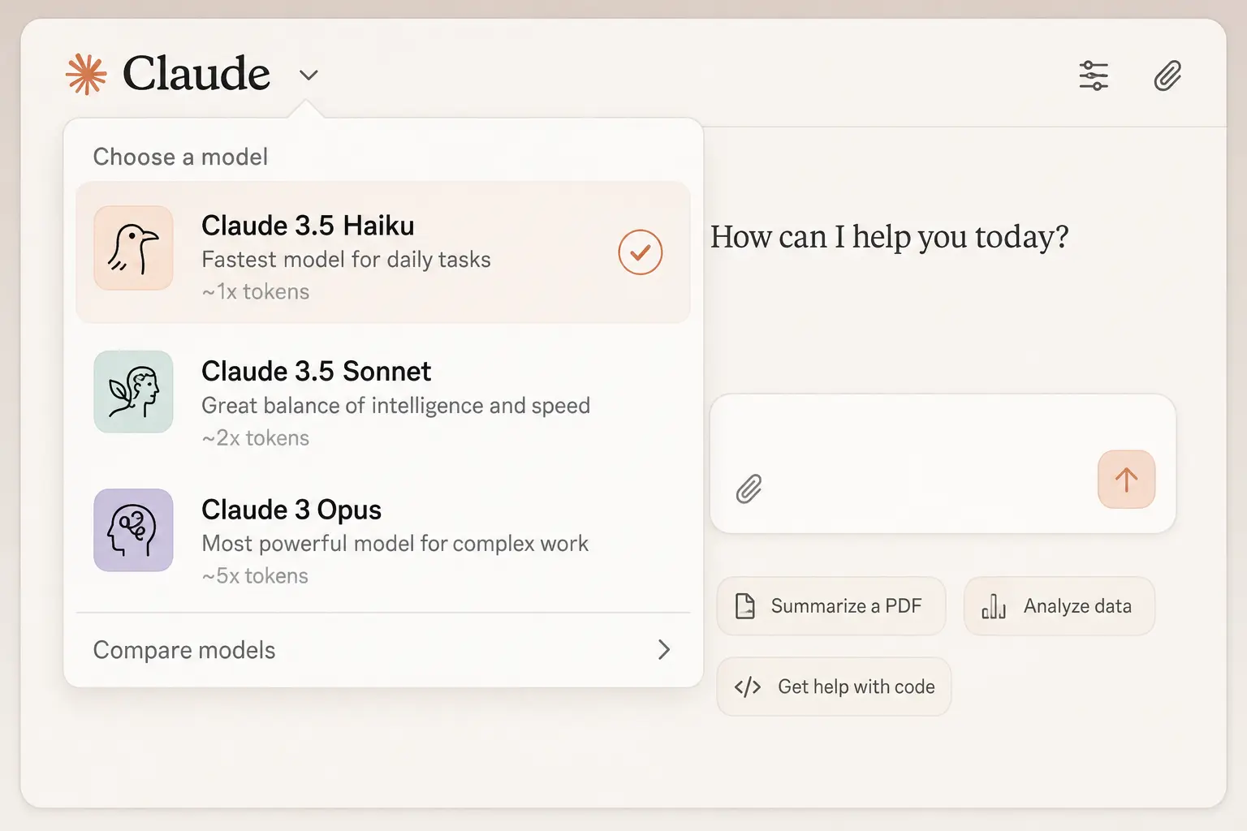Viewport: 1247px width, 831px height.
Task: Attach a file via input box paperclip
Action: coord(749,489)
